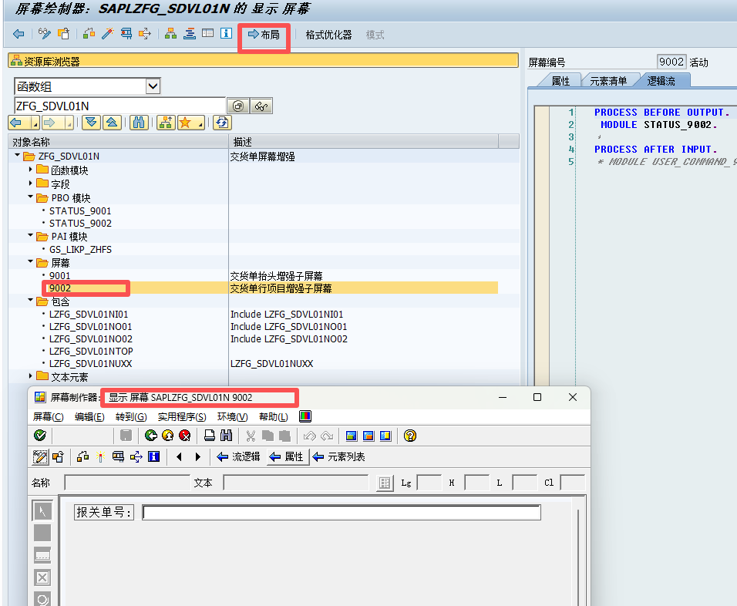737x606 pixels.
Task: Toggle display/change pencil icon in Screen Maker
Action: coord(40,457)
